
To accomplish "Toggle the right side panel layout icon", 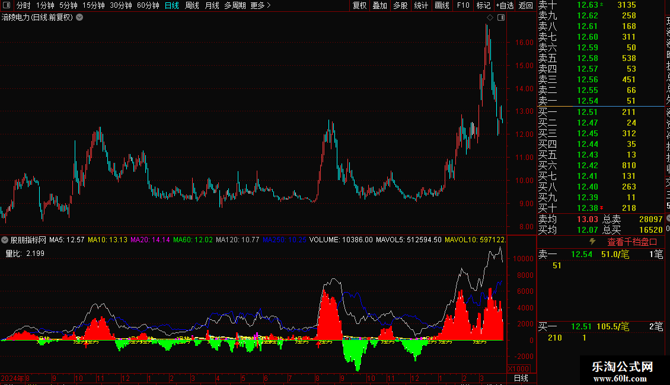I will click(501, 18).
